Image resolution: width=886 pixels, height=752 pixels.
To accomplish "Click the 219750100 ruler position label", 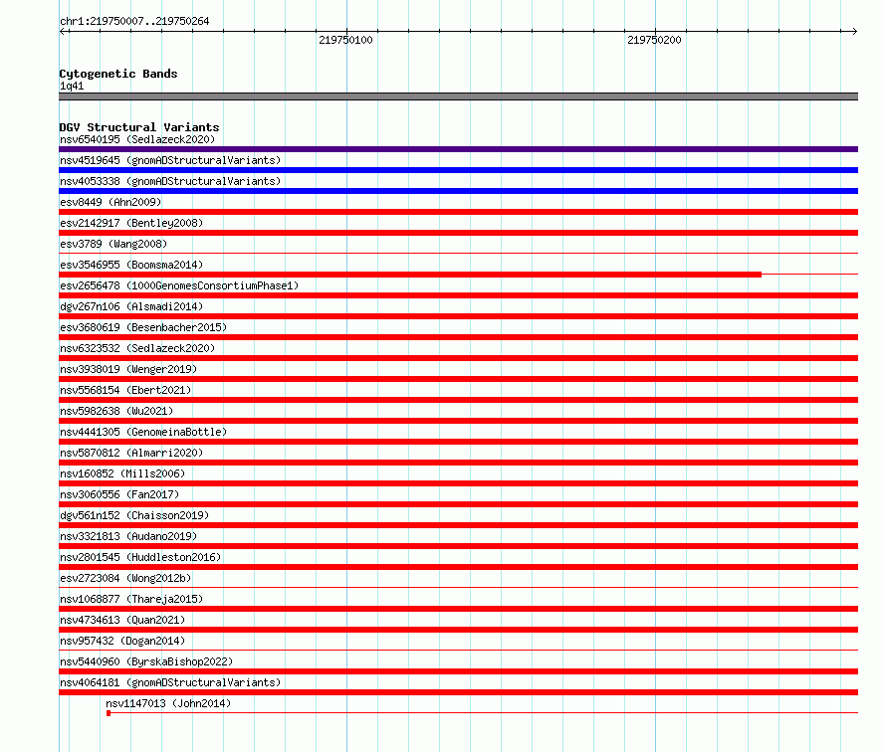I will click(x=345, y=40).
